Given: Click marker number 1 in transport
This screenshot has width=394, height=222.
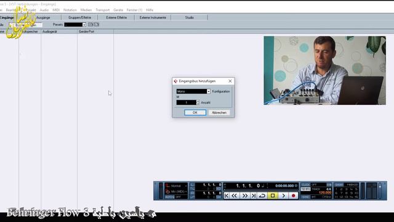Looking at the screenshot, I should tap(336, 189).
